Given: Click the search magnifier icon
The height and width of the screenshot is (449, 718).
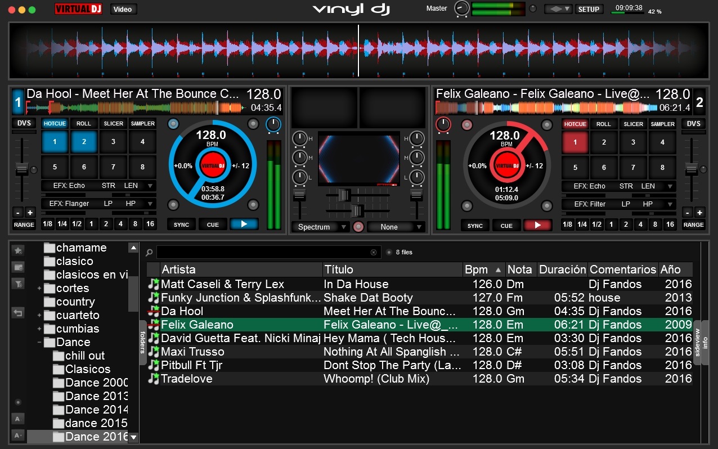Looking at the screenshot, I should [x=149, y=253].
